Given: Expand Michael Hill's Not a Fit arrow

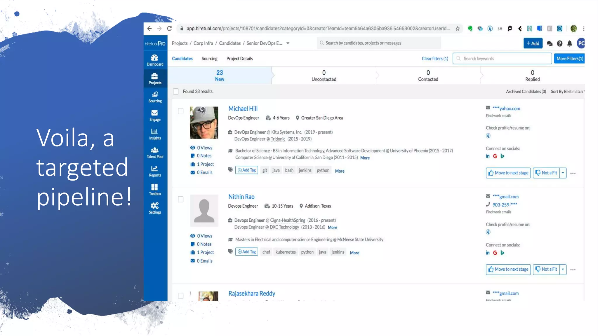Looking at the screenshot, I should coord(563,173).
